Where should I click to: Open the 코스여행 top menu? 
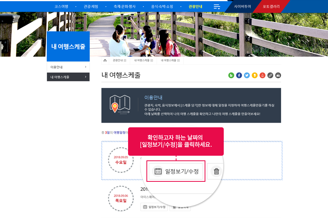[x=61, y=7]
